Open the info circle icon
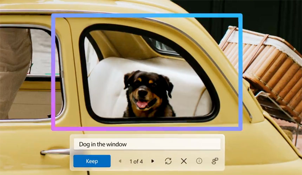This screenshot has height=175, width=302. [199, 161]
